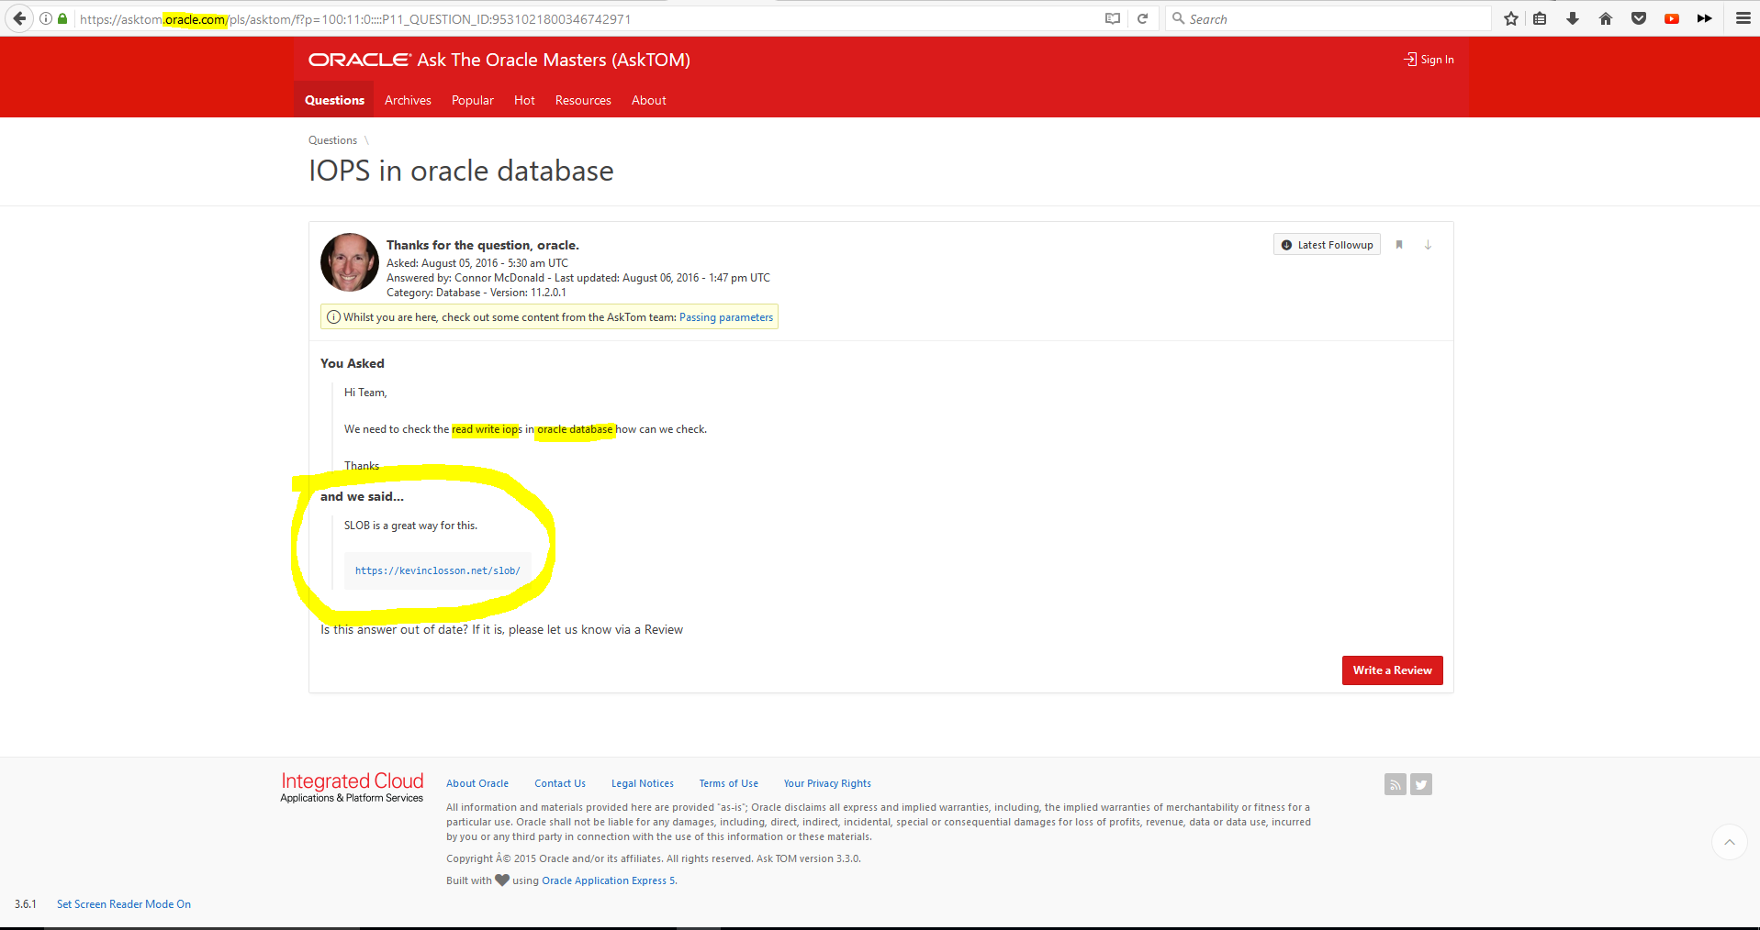Set Screen Reader Mode On

(124, 904)
